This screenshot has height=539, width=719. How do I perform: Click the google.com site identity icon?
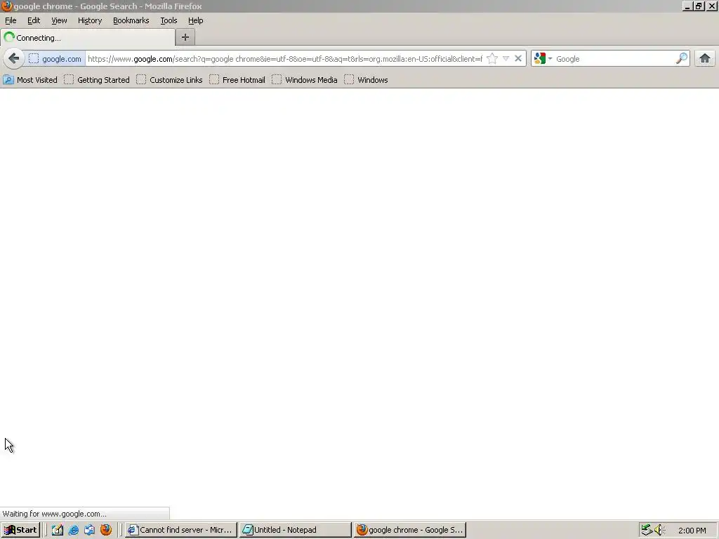pyautogui.click(x=55, y=59)
